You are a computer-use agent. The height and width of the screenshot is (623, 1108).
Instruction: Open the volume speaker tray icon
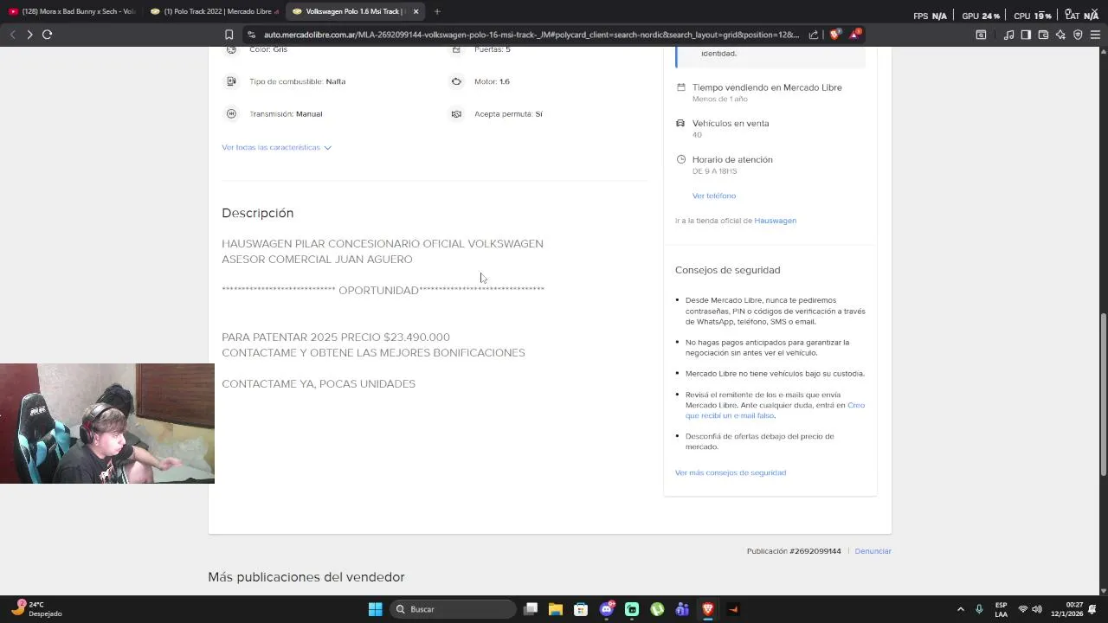point(1037,609)
